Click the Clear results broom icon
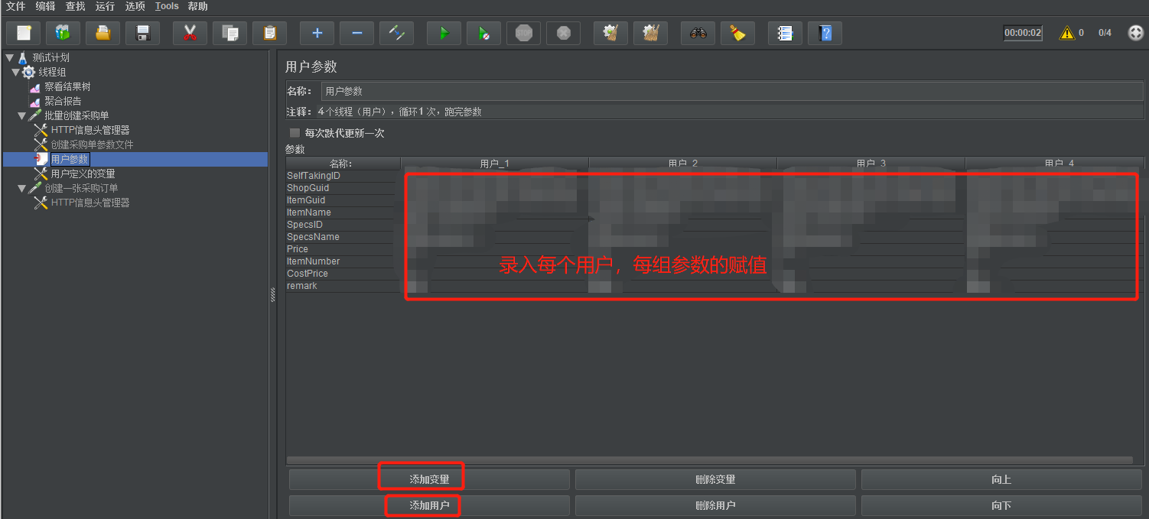Viewport: 1149px width, 519px height. 610,33
